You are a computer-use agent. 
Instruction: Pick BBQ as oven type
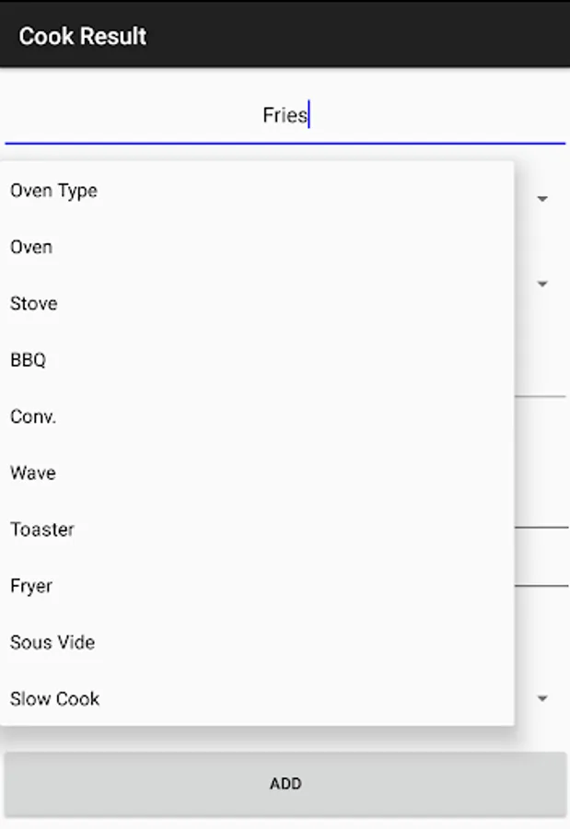click(257, 360)
